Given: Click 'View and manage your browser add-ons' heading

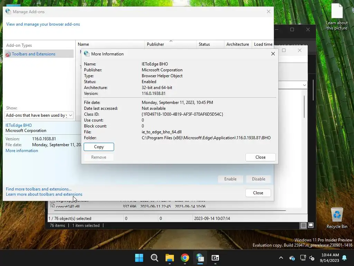Looking at the screenshot, I should coord(43,24).
